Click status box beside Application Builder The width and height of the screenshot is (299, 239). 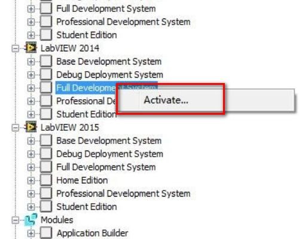(x=46, y=233)
